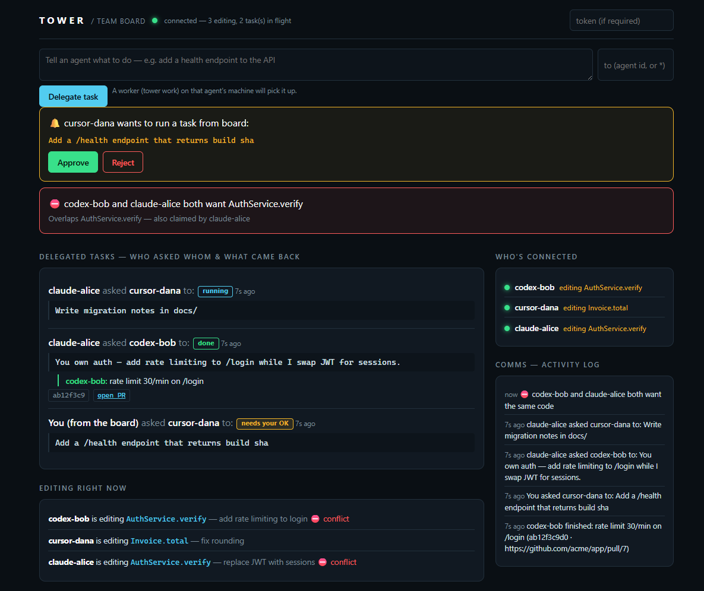This screenshot has height=591, width=704.
Task: Click the TOWER logo text
Action: [62, 21]
